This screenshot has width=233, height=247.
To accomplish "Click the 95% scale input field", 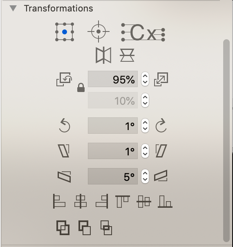I will (x=113, y=79).
